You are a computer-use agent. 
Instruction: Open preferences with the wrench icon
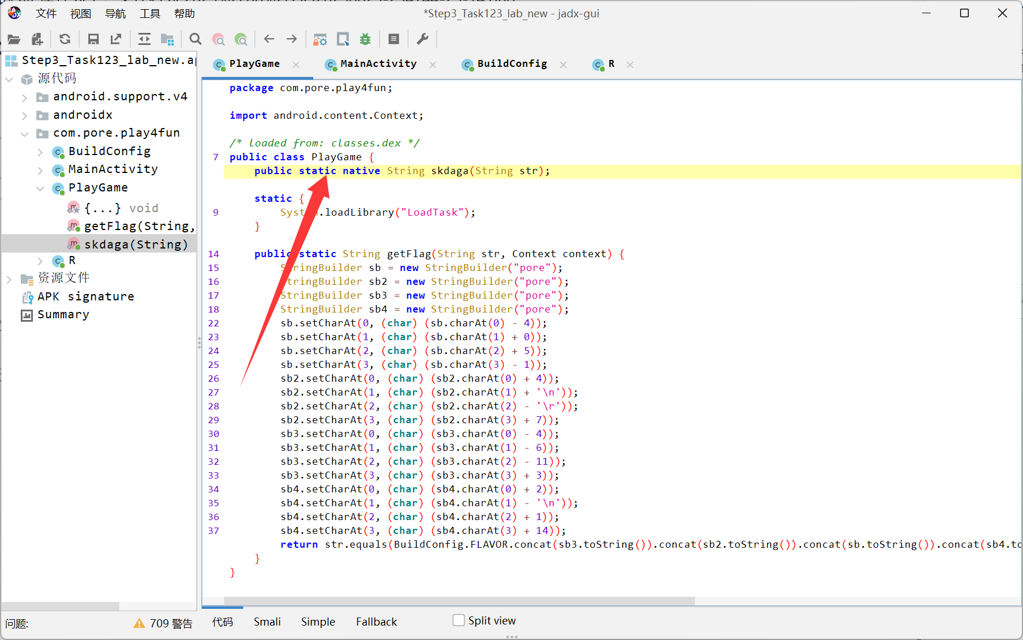click(422, 39)
